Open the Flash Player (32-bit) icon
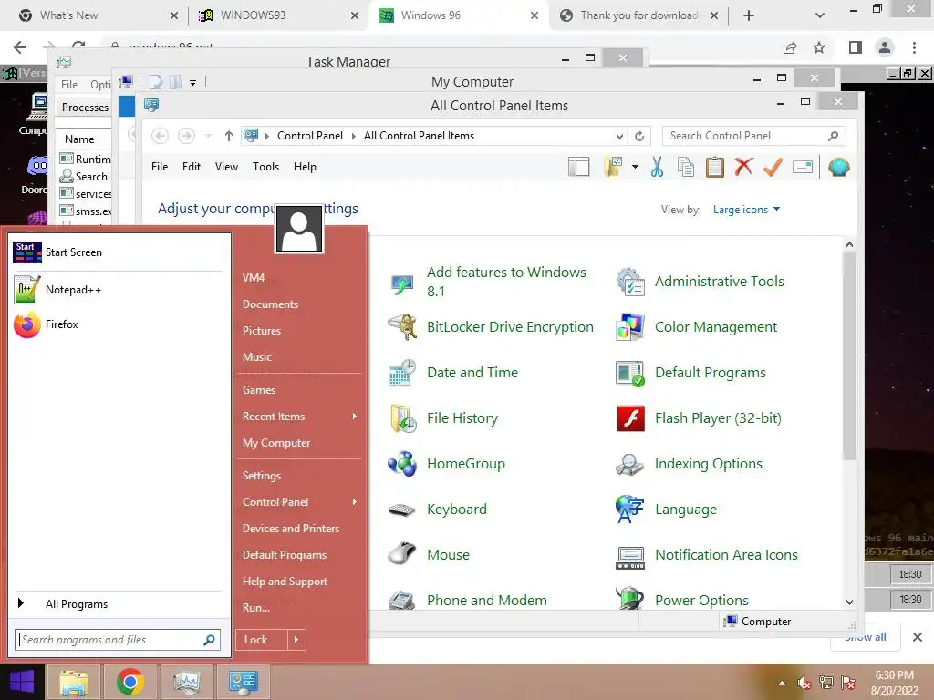 click(x=630, y=417)
